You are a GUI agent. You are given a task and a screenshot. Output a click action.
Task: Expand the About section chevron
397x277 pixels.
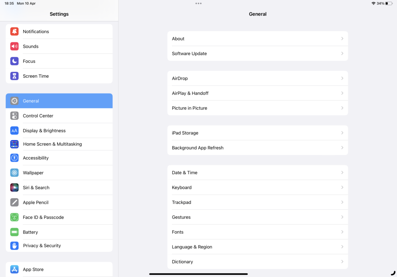click(x=342, y=38)
